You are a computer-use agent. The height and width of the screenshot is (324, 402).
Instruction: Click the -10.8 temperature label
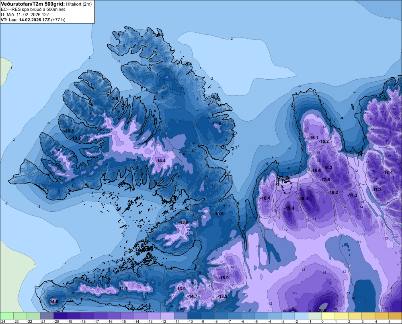(x=69, y=131)
